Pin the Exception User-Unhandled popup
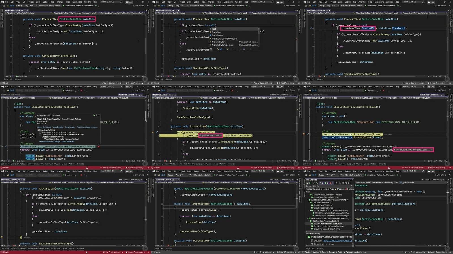 [97, 115]
